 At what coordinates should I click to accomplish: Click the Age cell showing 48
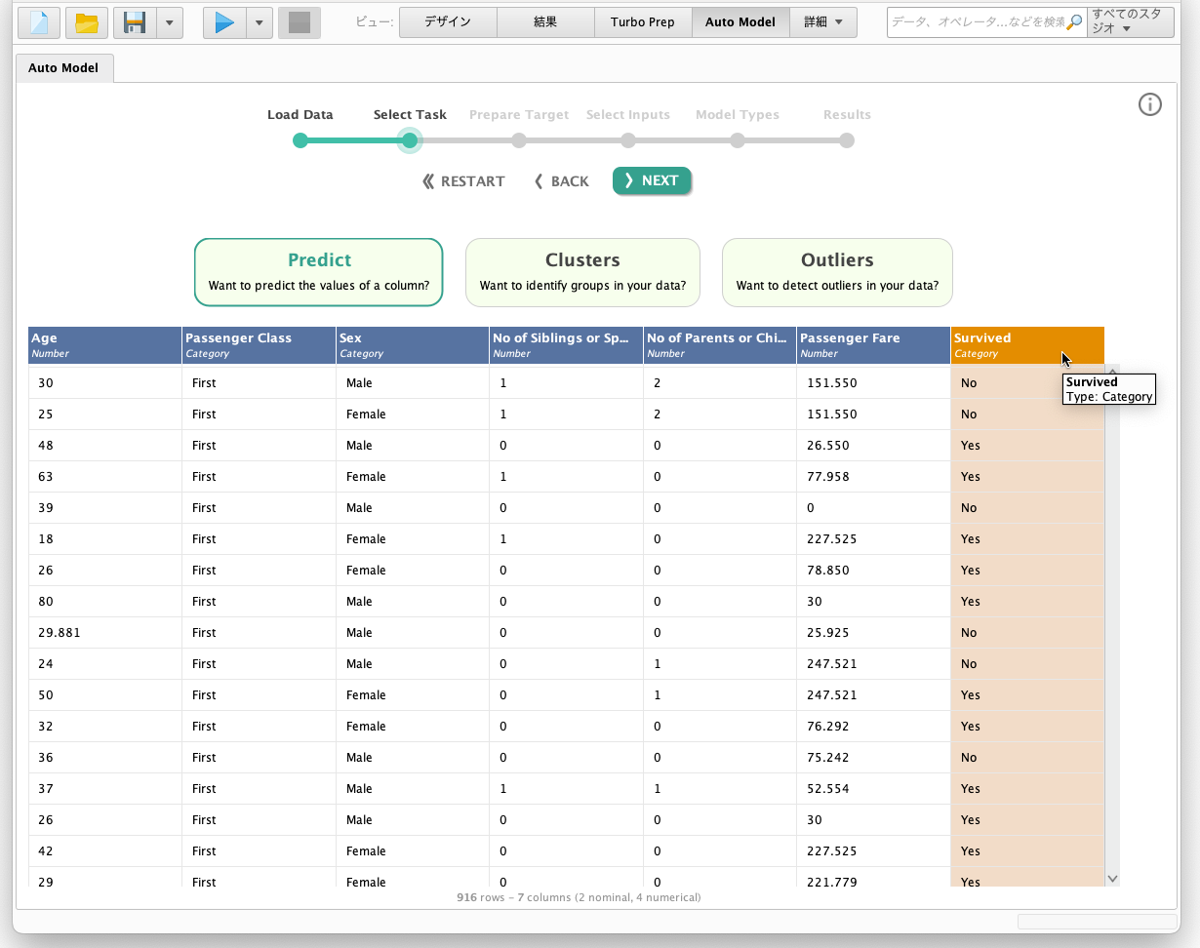104,446
